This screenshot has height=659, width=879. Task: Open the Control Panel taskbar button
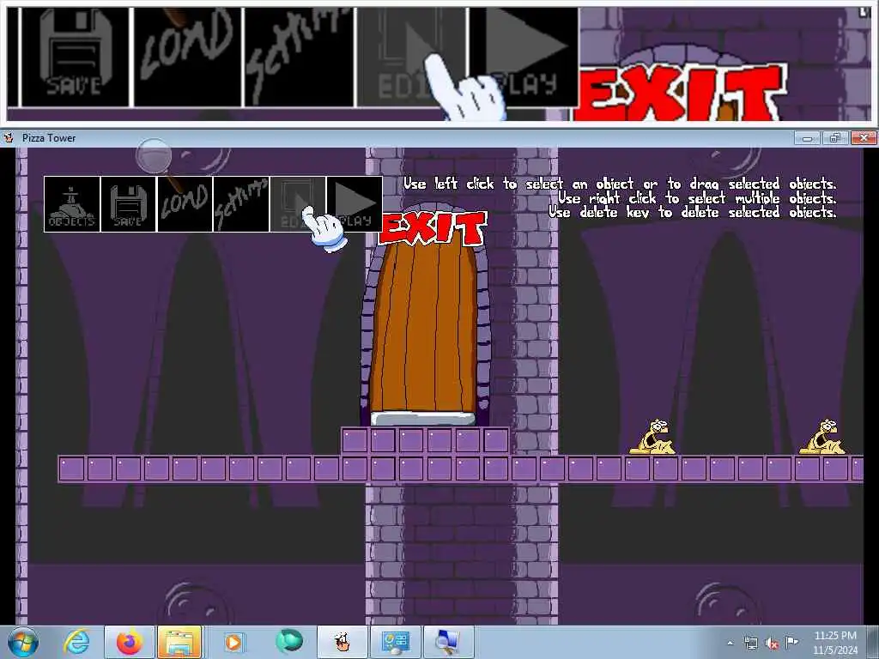point(396,642)
